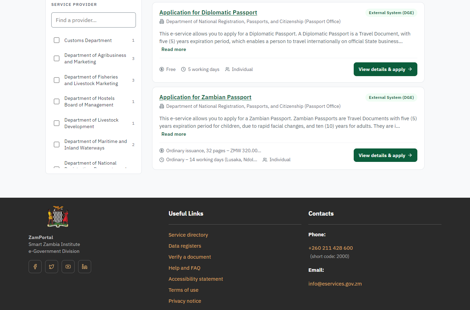This screenshot has height=310, width=470.
Task: Click External System (DGE) badge on Zambian Passport
Action: click(391, 97)
